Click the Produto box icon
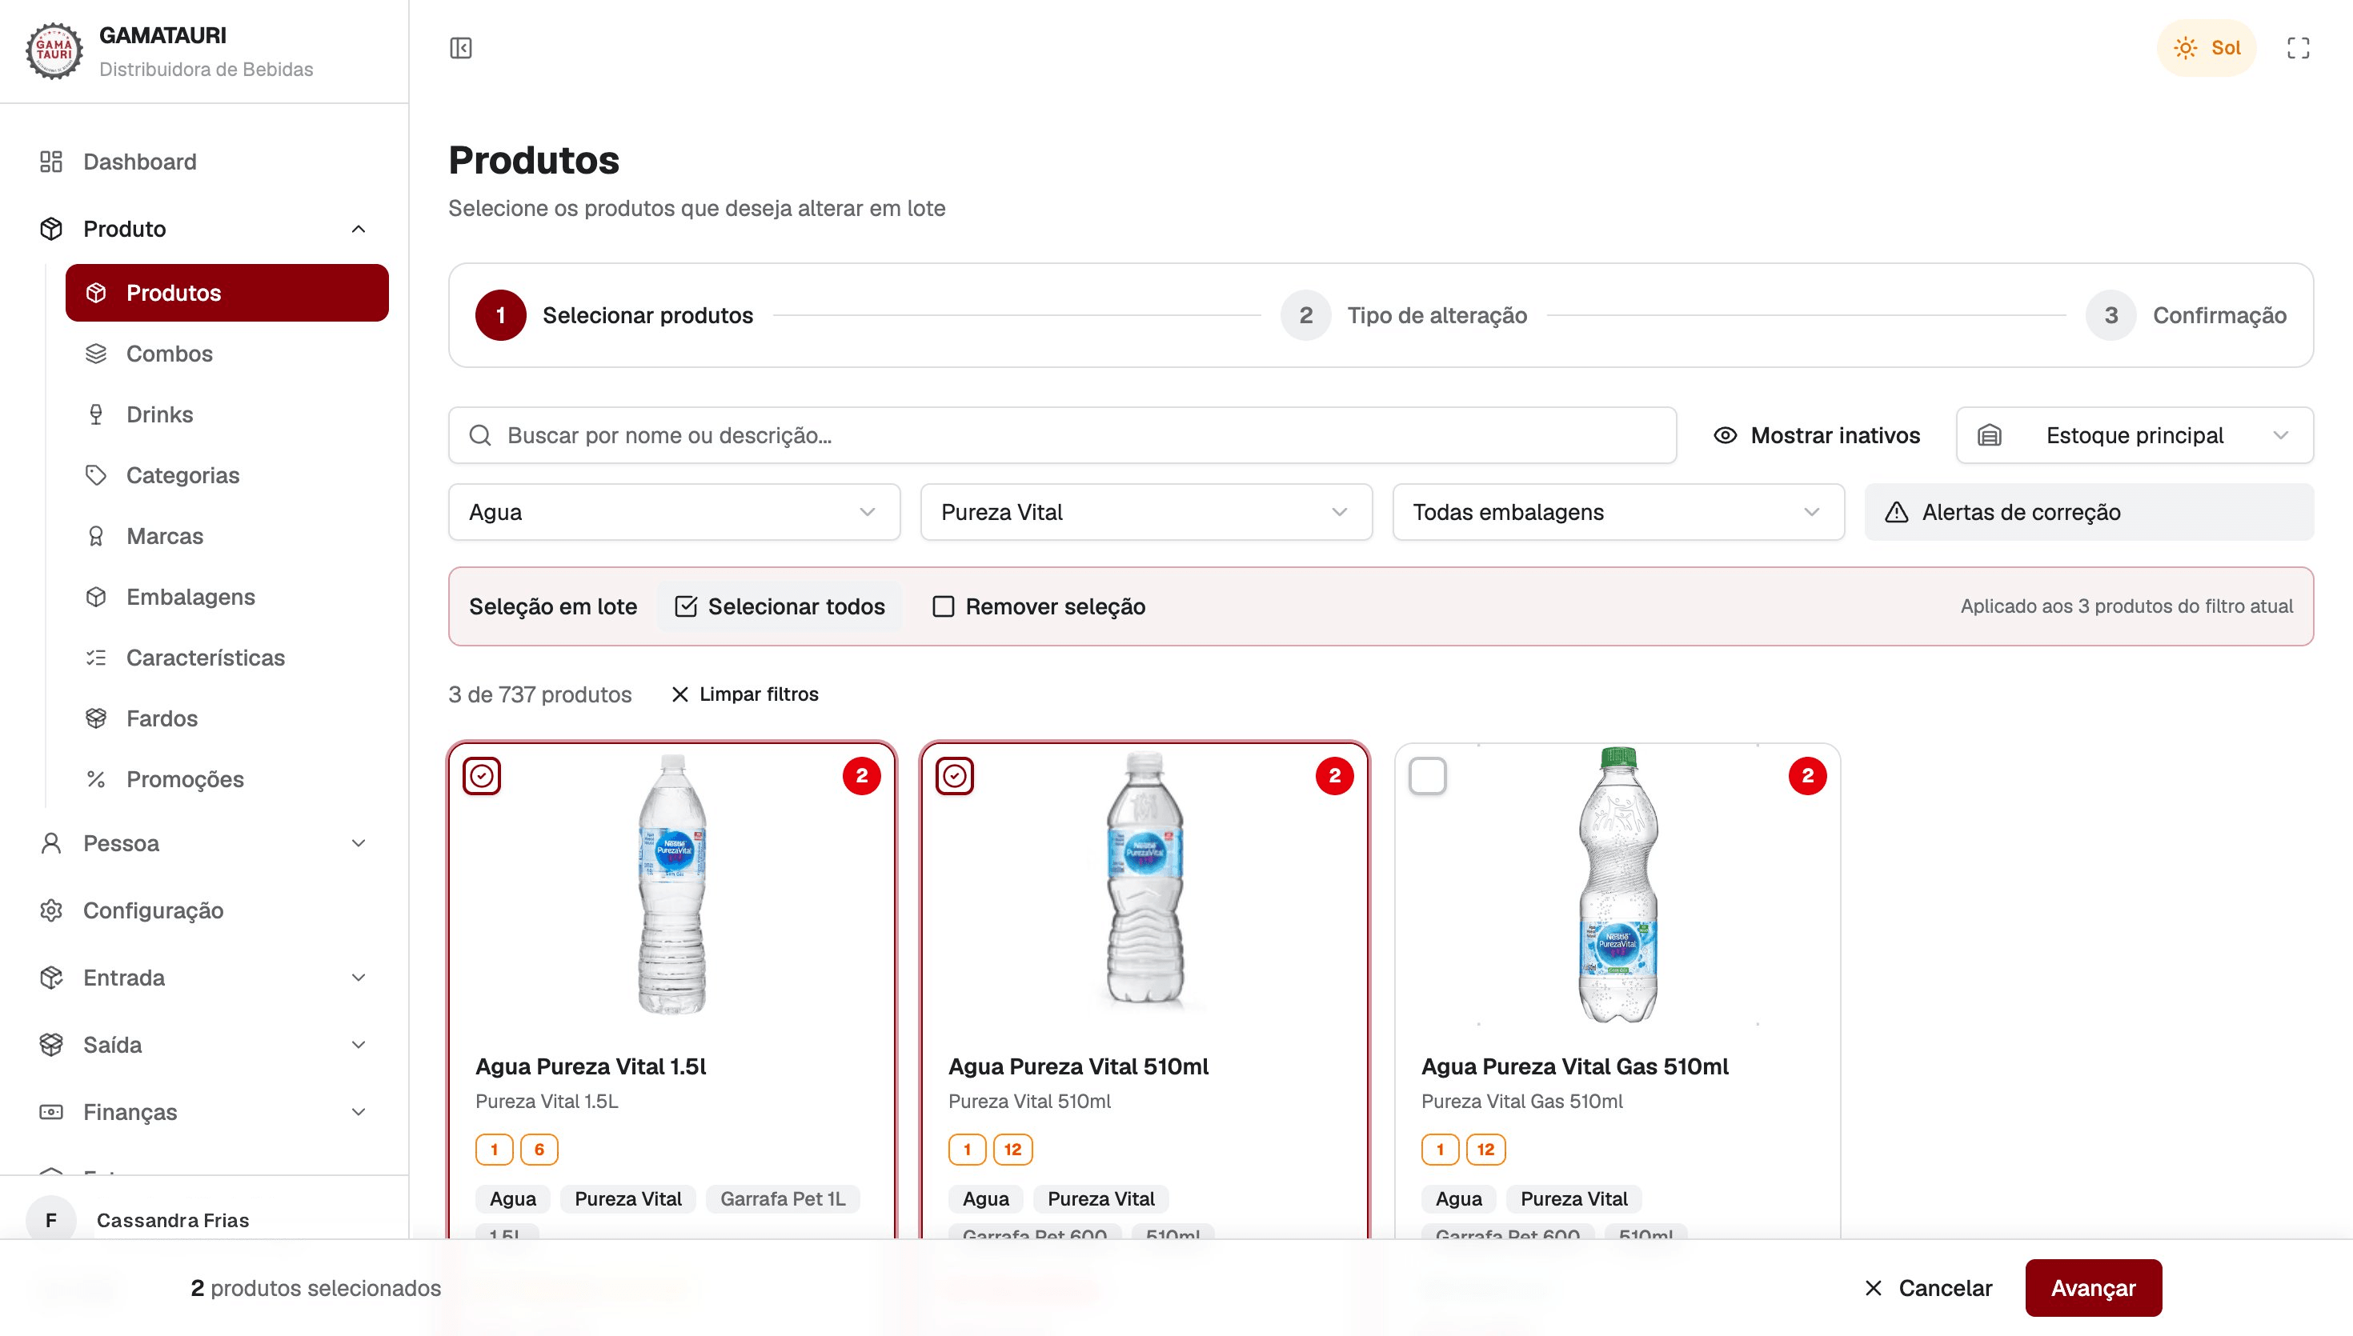The width and height of the screenshot is (2353, 1336). point(51,229)
